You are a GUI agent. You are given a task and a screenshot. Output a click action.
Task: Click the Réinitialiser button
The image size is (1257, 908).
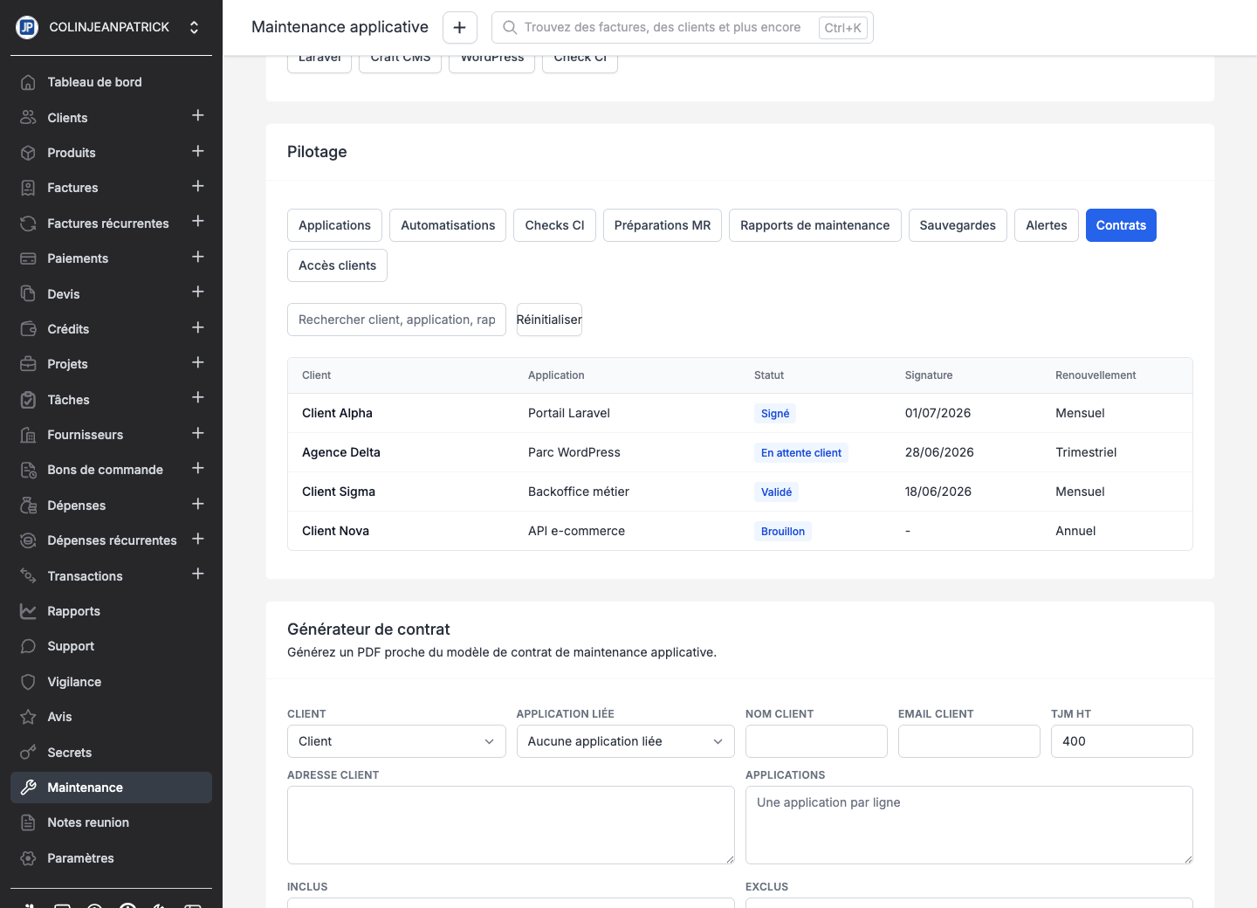549,320
